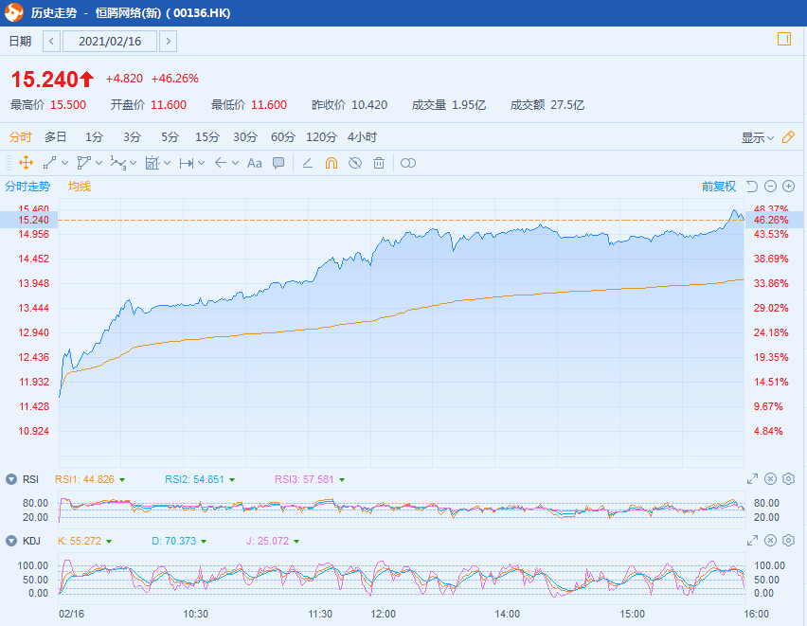
Task: Click the zoom in plus icon
Action: pyautogui.click(x=788, y=187)
